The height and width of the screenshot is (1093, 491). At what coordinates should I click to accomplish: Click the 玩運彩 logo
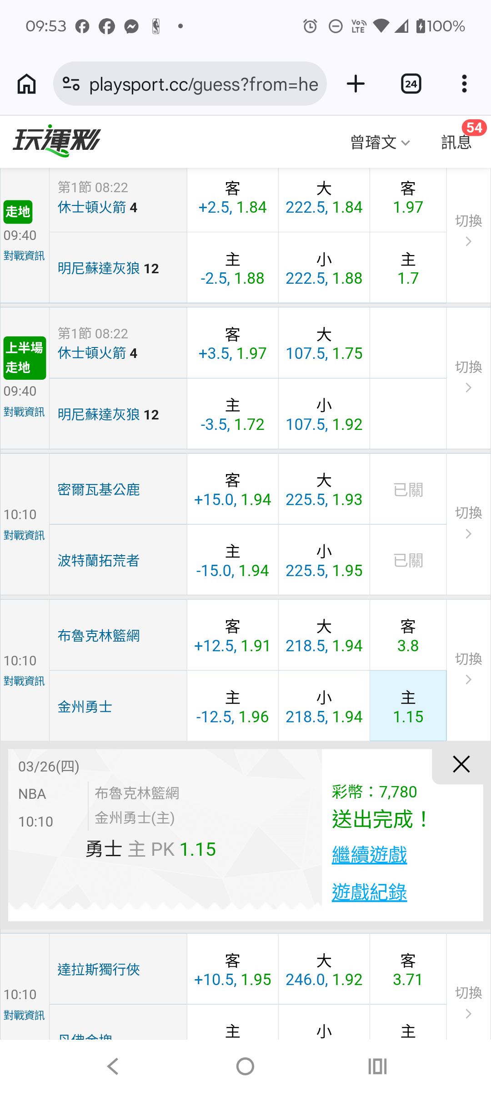pos(57,141)
